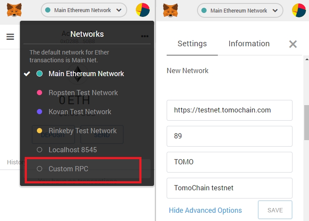Choose Localhost 8545 network
The height and width of the screenshot is (221, 309).
click(x=73, y=150)
